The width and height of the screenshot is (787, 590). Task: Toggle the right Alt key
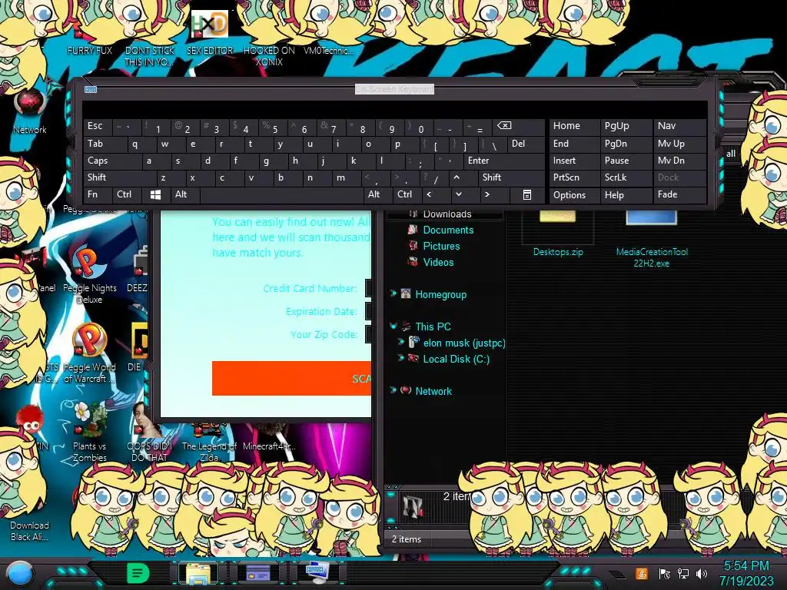(x=377, y=194)
